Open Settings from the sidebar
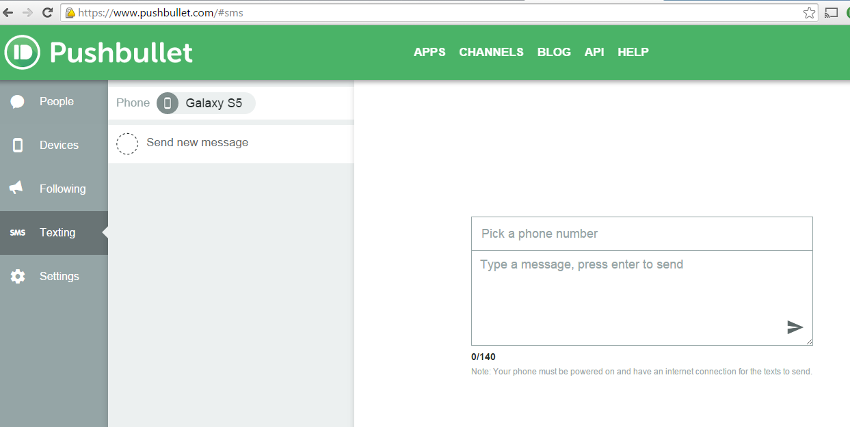 (x=54, y=277)
